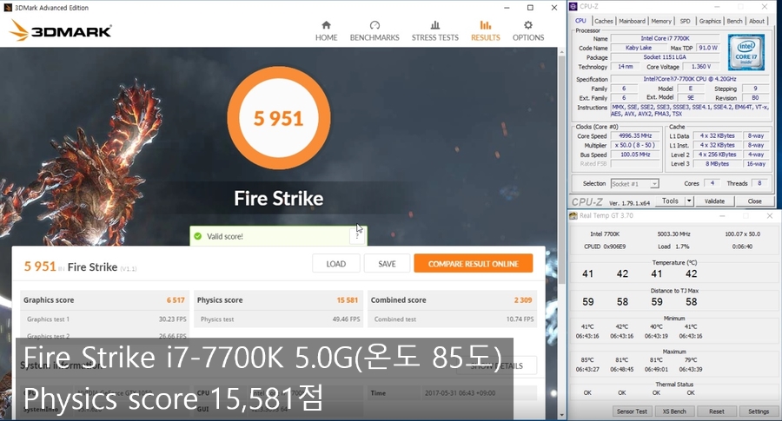
Task: Click Bus Speed 100.05 MHz field
Action: 635,155
